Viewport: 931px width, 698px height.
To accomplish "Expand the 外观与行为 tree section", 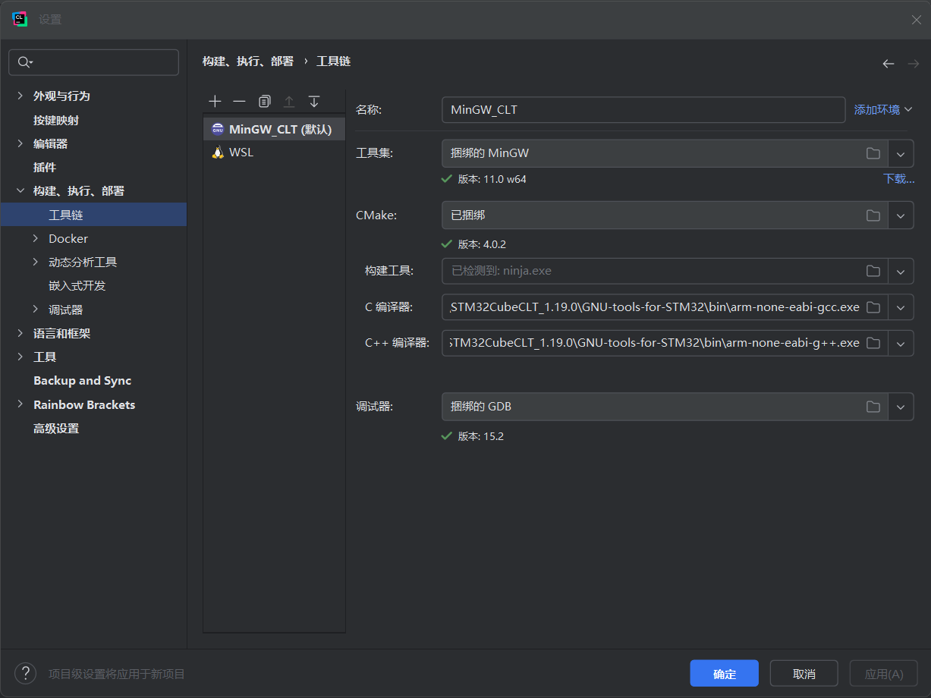I will click(20, 96).
